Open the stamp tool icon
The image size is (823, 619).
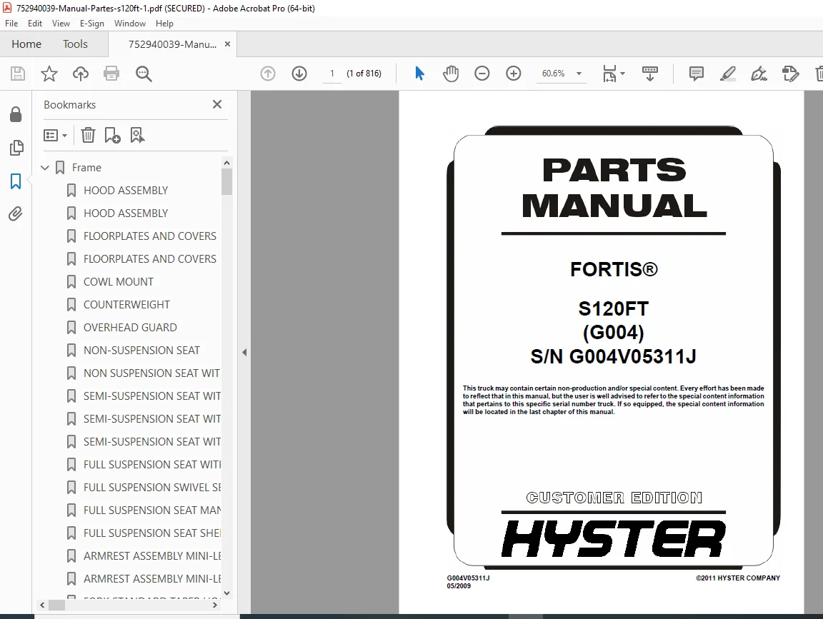pyautogui.click(x=790, y=74)
